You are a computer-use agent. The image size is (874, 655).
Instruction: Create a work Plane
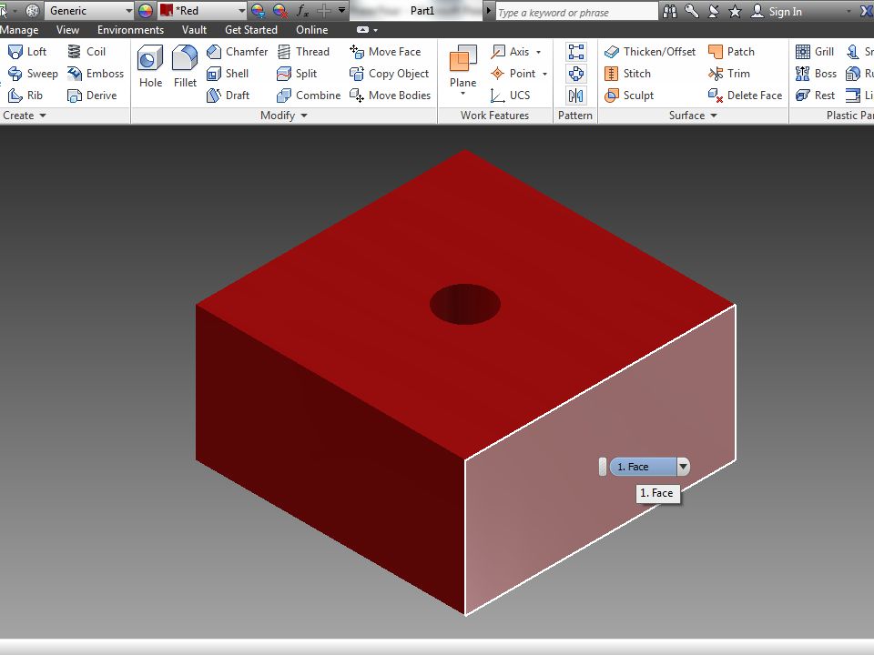point(463,65)
